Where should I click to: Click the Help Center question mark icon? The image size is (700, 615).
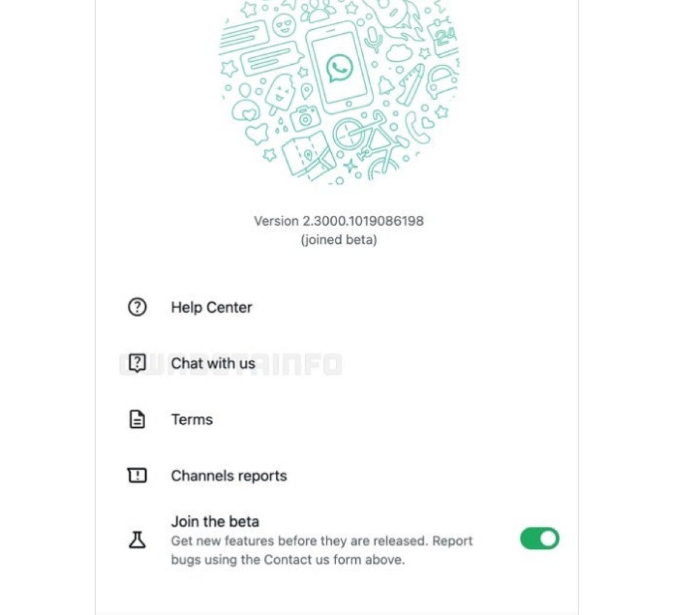[x=137, y=307]
